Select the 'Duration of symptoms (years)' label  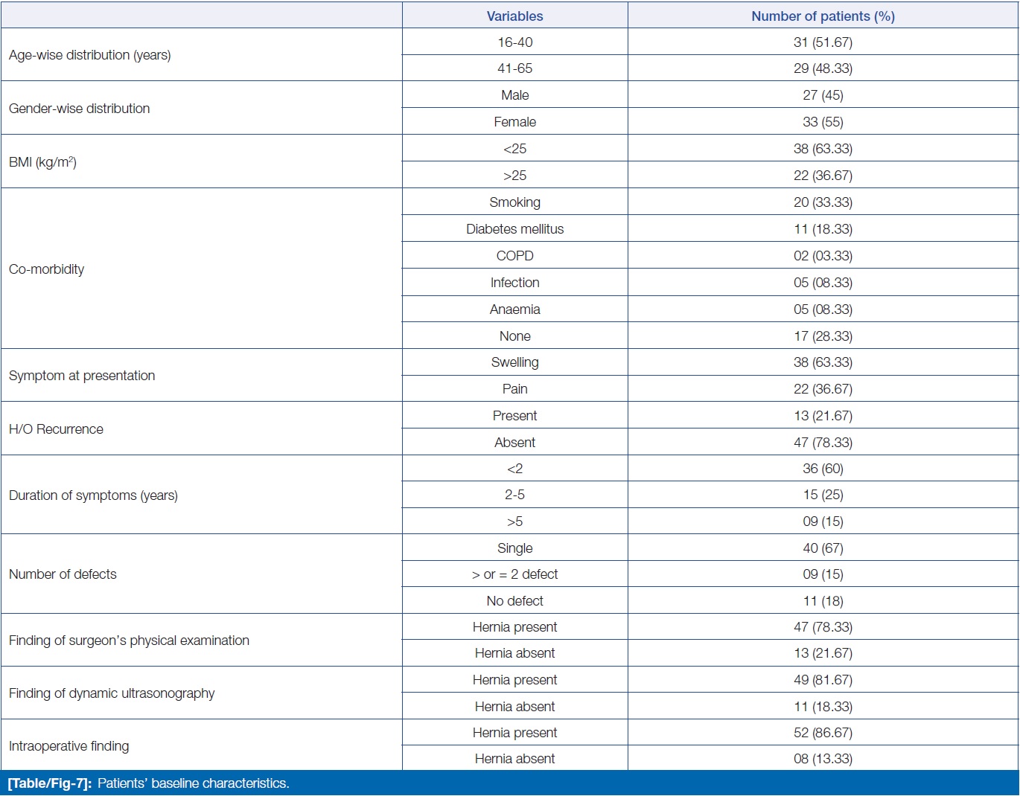click(93, 495)
